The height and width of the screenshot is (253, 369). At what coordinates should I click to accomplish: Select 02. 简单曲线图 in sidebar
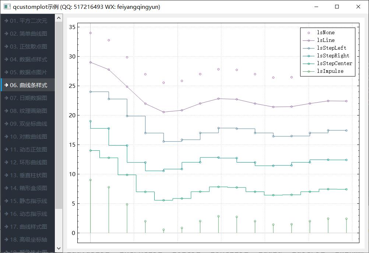pyautogui.click(x=28, y=34)
